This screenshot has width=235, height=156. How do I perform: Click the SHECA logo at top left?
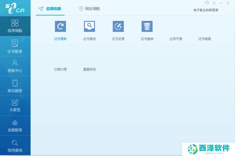point(15,8)
